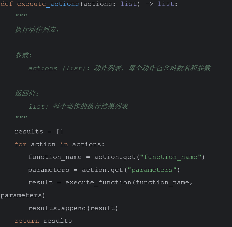Click the execute_actions function name

[48, 4]
